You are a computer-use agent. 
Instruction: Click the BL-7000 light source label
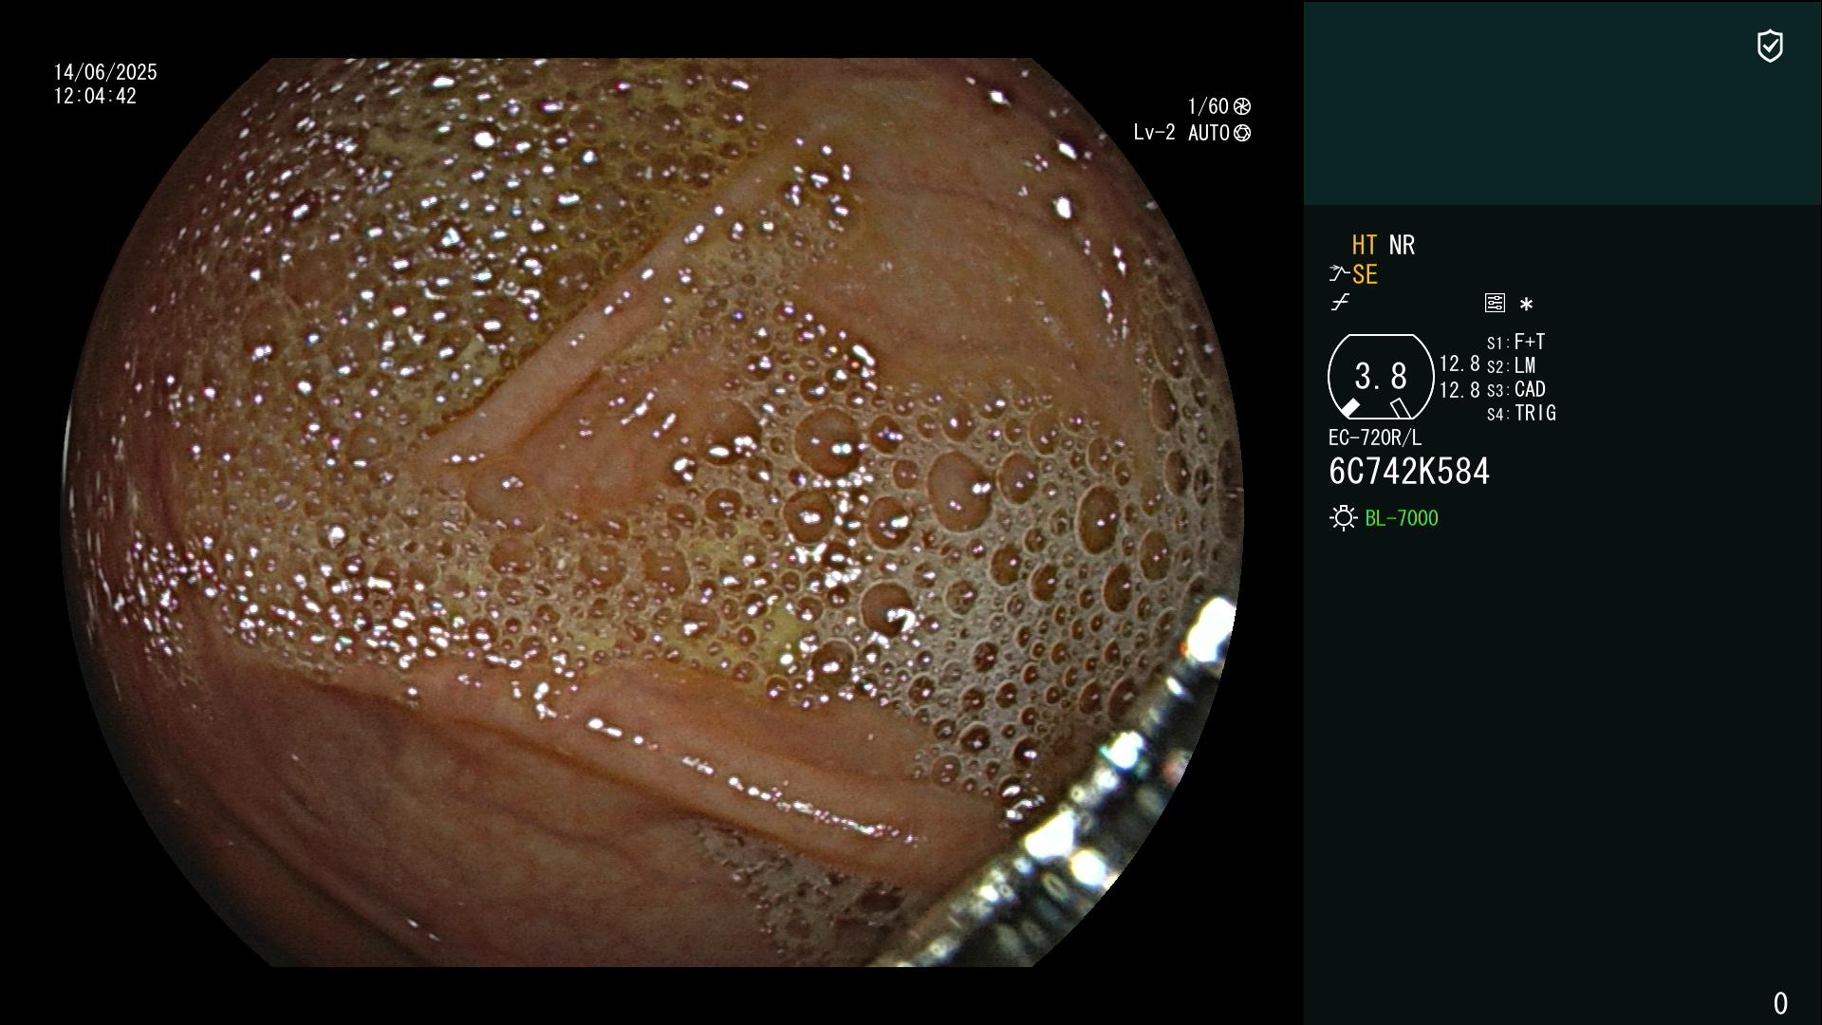pyautogui.click(x=1402, y=518)
